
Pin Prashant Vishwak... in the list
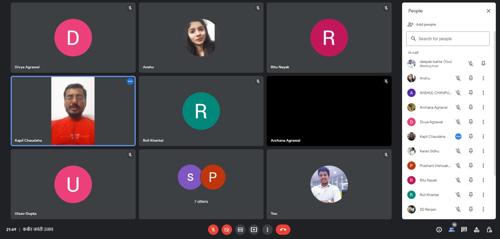click(x=471, y=165)
